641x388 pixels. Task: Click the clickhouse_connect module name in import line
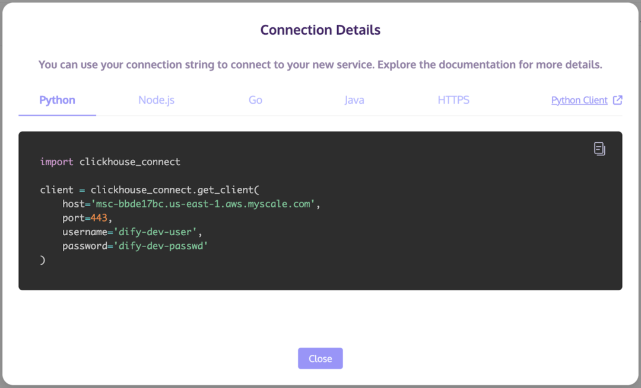(x=129, y=162)
